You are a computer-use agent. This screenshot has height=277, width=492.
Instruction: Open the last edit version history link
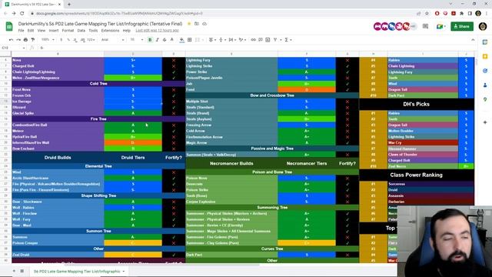click(157, 31)
